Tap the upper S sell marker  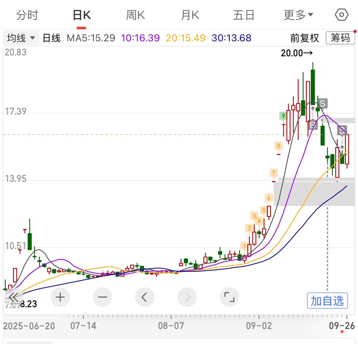[322, 103]
